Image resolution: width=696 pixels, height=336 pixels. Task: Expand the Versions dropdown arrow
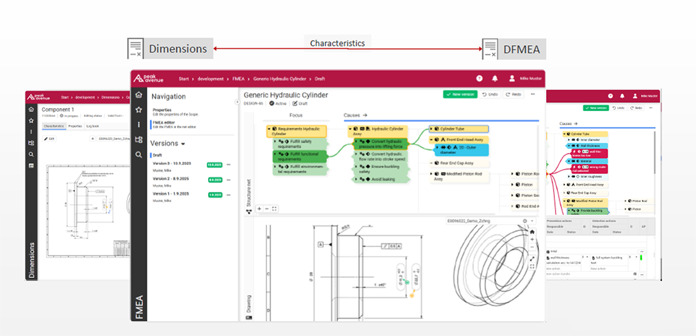(x=183, y=144)
